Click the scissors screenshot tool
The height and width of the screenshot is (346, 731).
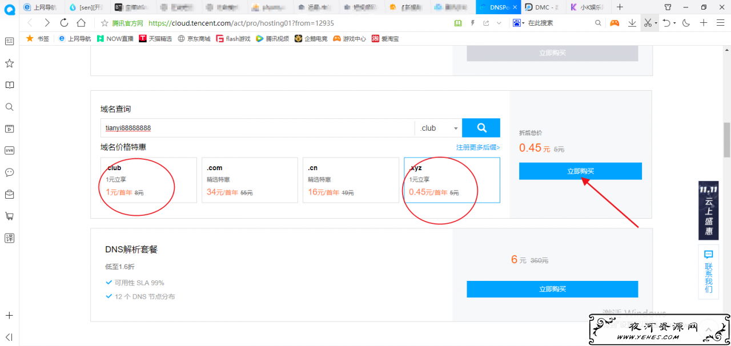click(647, 23)
